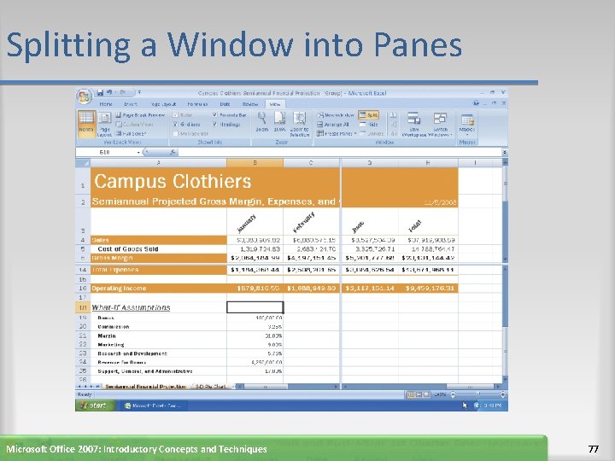Screen dimensions: 615x461
Task: Expand the formula bar chevron
Action: (505, 152)
